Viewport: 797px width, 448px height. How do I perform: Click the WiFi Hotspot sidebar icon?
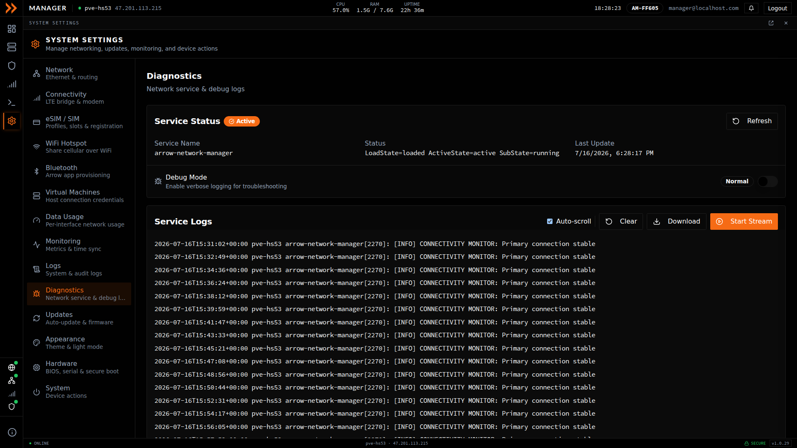pos(37,147)
